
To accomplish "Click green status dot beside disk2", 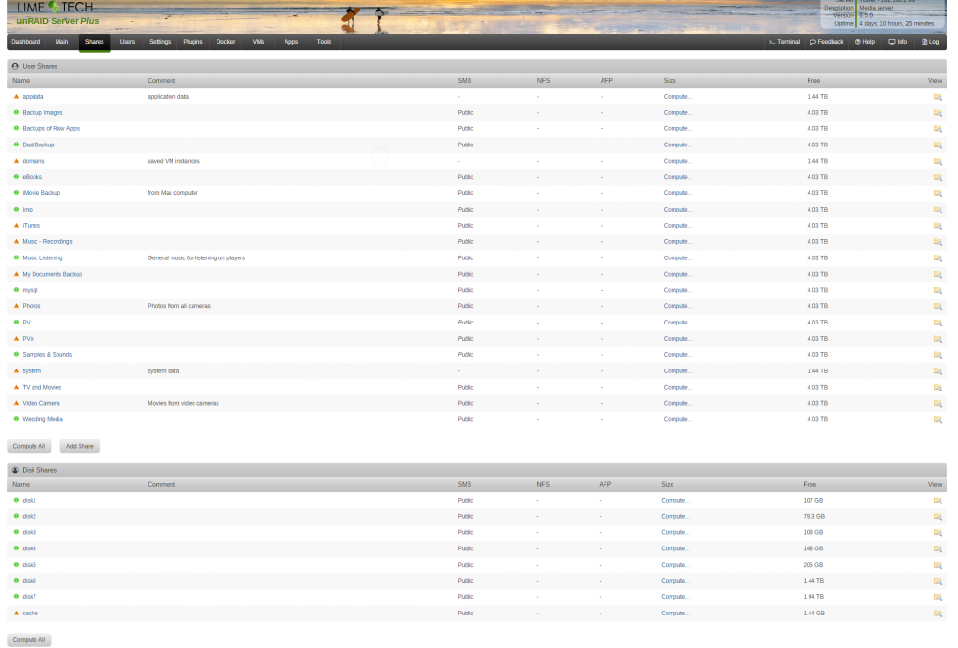I will (16, 516).
